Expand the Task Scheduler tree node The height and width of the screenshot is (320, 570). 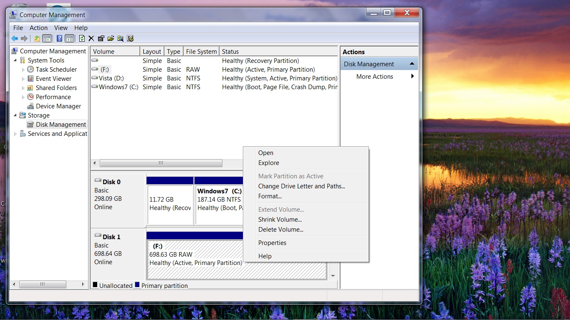(x=23, y=70)
